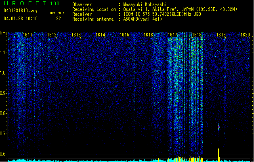Click the 0.9 kHz axis label
This screenshot has height=162, width=254.
point(4,93)
